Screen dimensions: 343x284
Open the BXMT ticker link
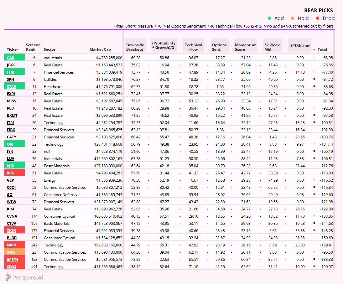(12, 116)
